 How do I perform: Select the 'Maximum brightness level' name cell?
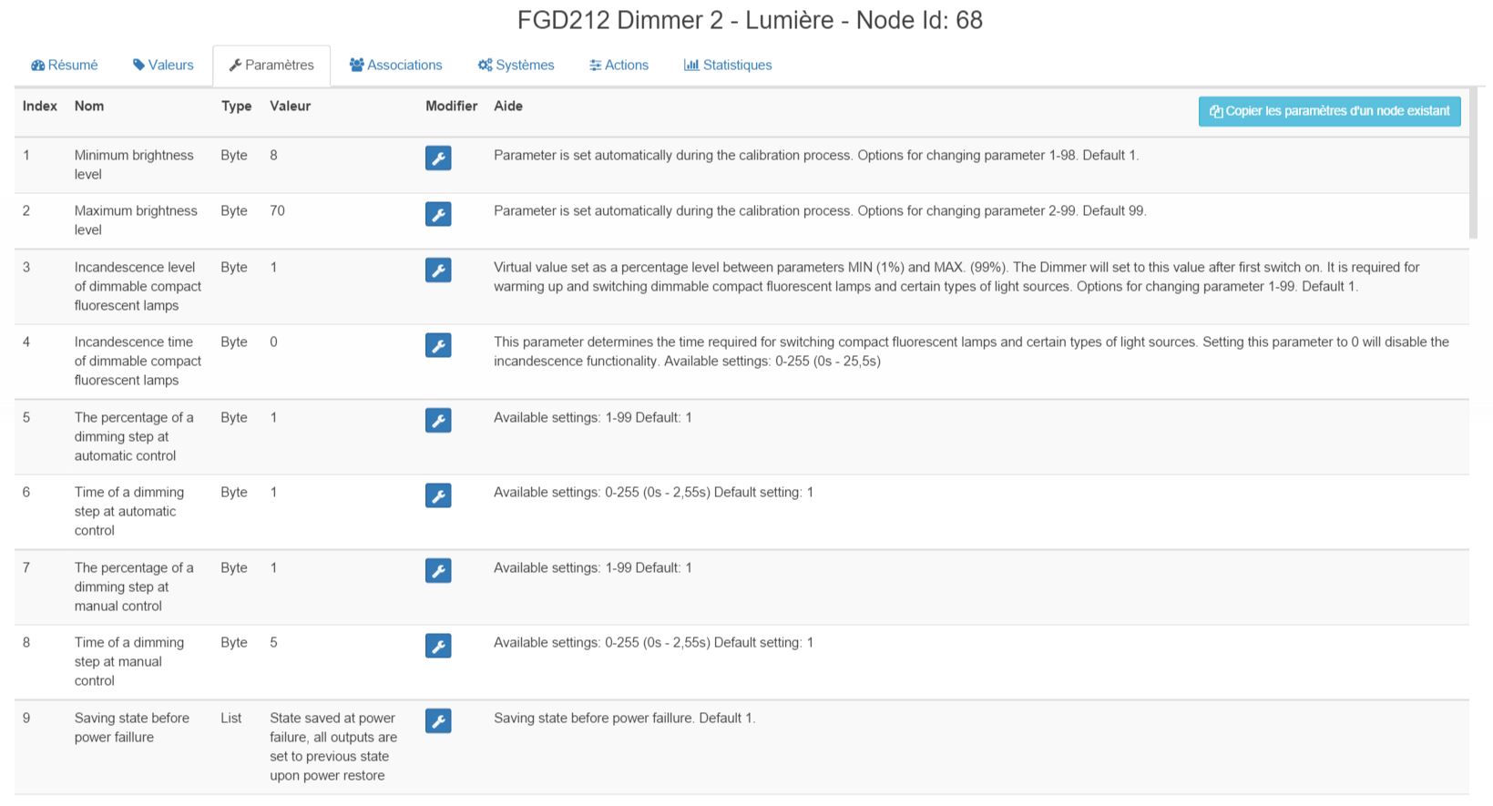coord(136,220)
